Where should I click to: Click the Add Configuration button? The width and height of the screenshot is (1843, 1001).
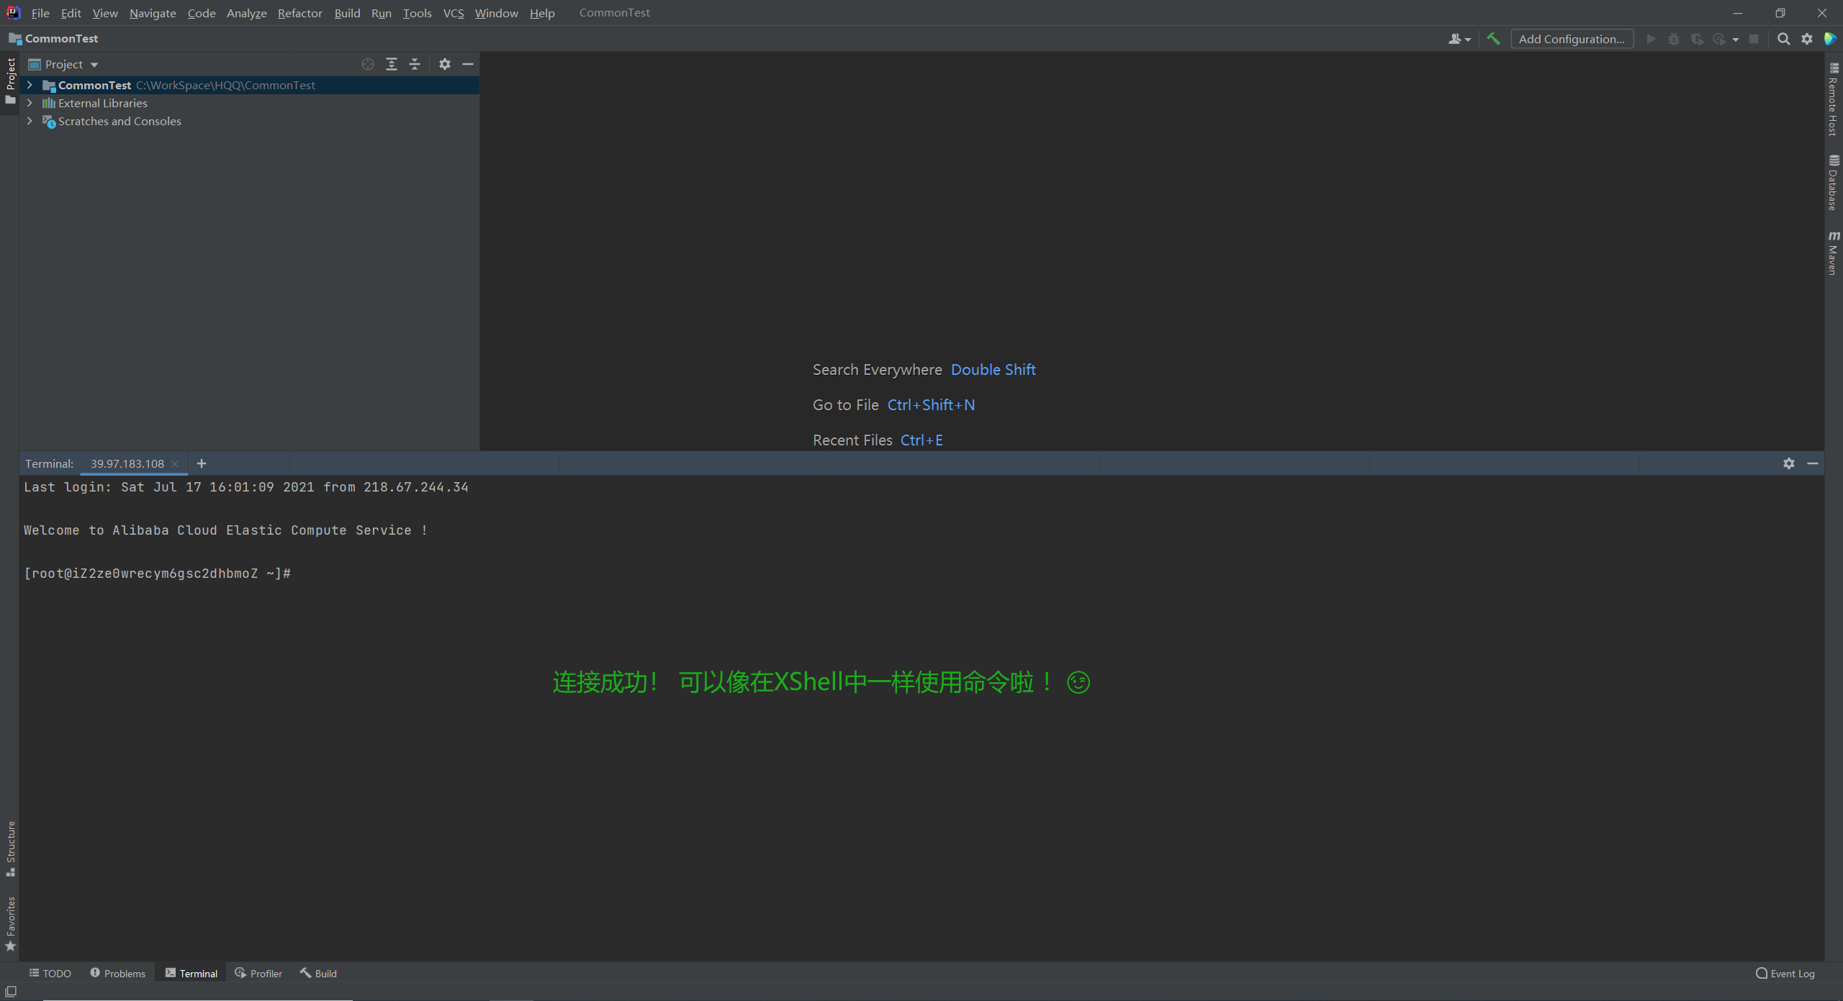[1572, 39]
